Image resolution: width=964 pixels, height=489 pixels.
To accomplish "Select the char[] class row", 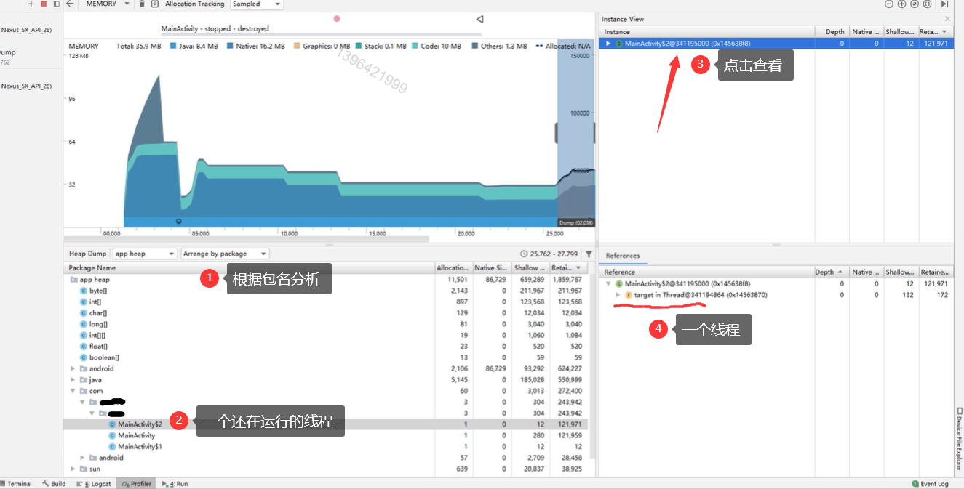I will (x=325, y=313).
